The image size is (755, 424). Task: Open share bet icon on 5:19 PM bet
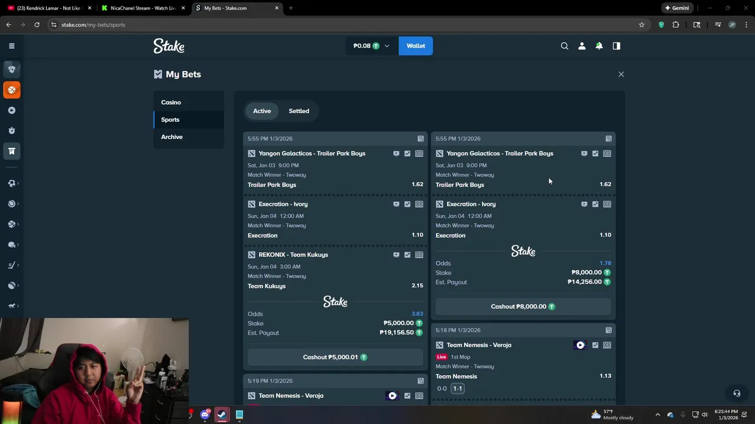coord(421,381)
